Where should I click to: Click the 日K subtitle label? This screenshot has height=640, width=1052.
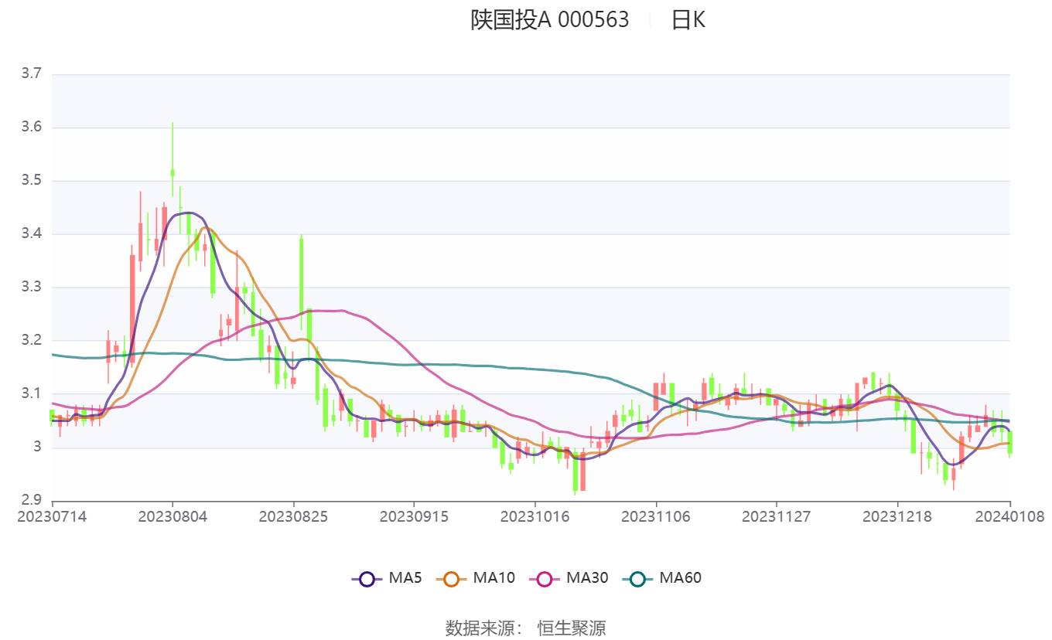click(x=688, y=20)
